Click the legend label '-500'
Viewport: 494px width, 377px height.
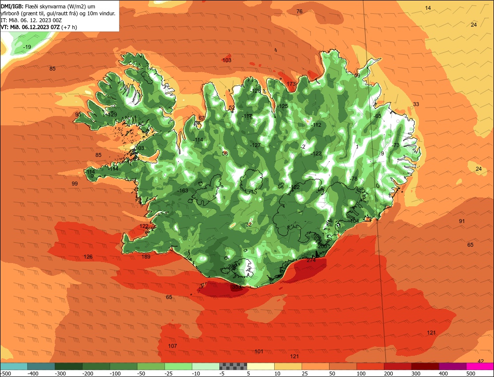pos(5,374)
